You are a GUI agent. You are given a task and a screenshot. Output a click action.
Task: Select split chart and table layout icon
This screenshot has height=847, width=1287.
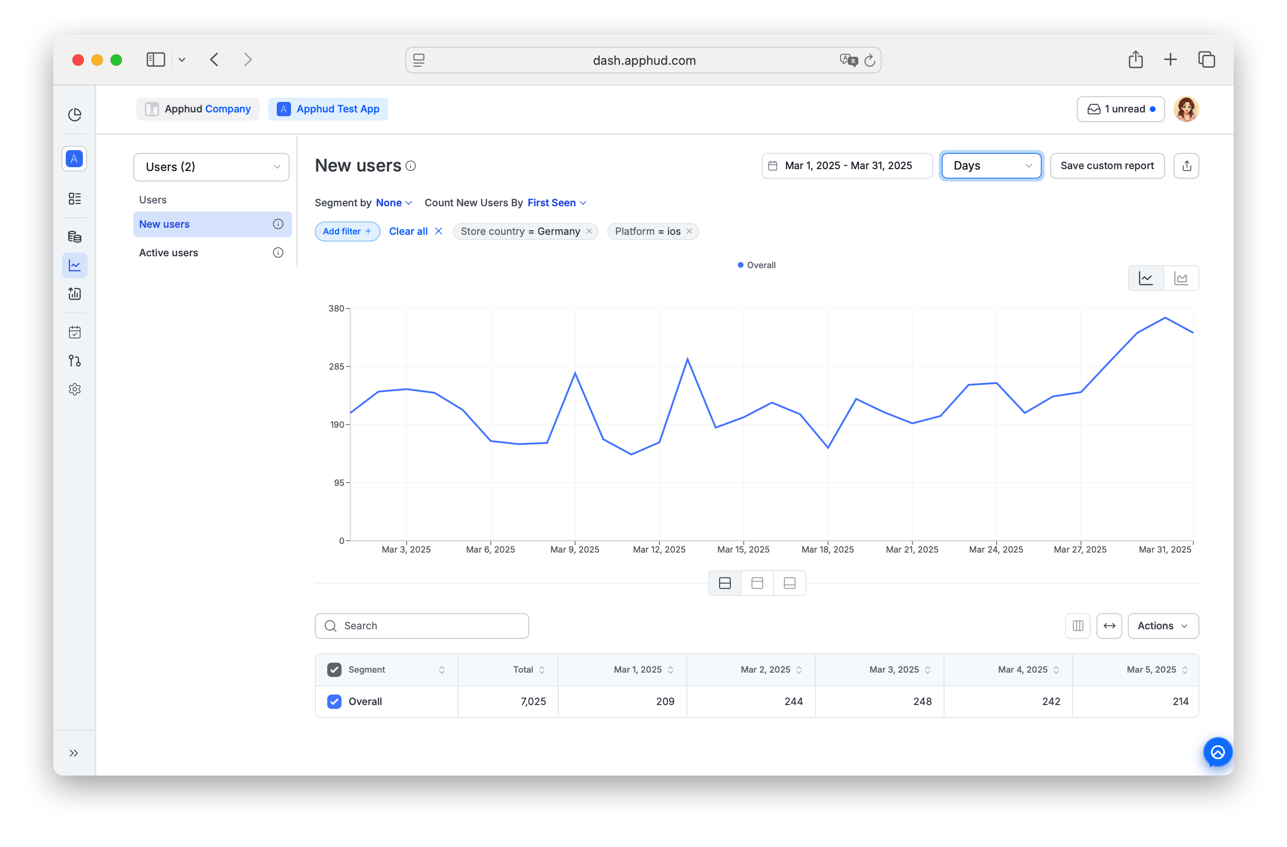tap(725, 584)
